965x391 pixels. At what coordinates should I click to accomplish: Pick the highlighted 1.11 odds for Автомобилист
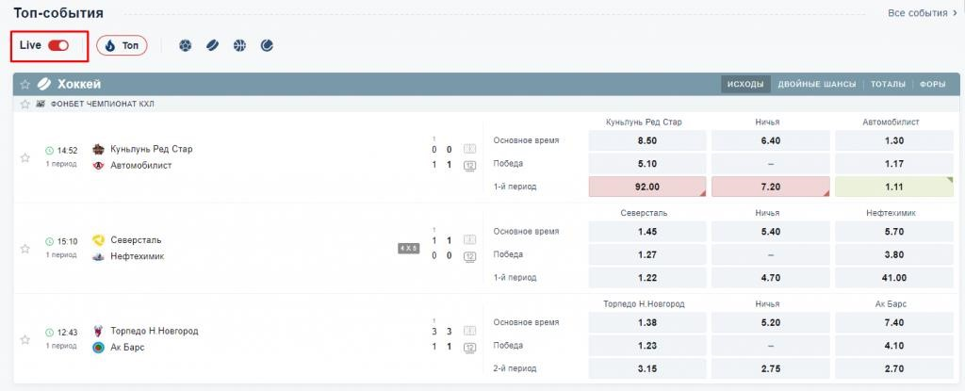[x=893, y=187]
